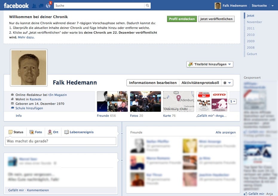Click the Ort location pin icon
This screenshot has height=196, width=278.
pos(50,132)
